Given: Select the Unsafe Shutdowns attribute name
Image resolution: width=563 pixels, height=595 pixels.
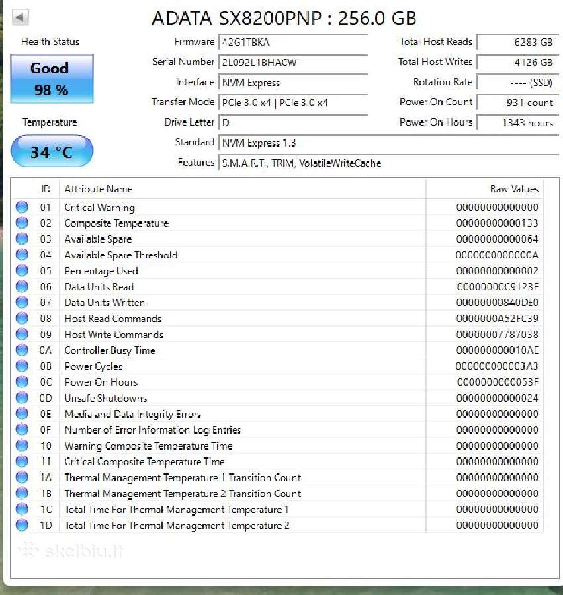Looking at the screenshot, I should (x=106, y=398).
